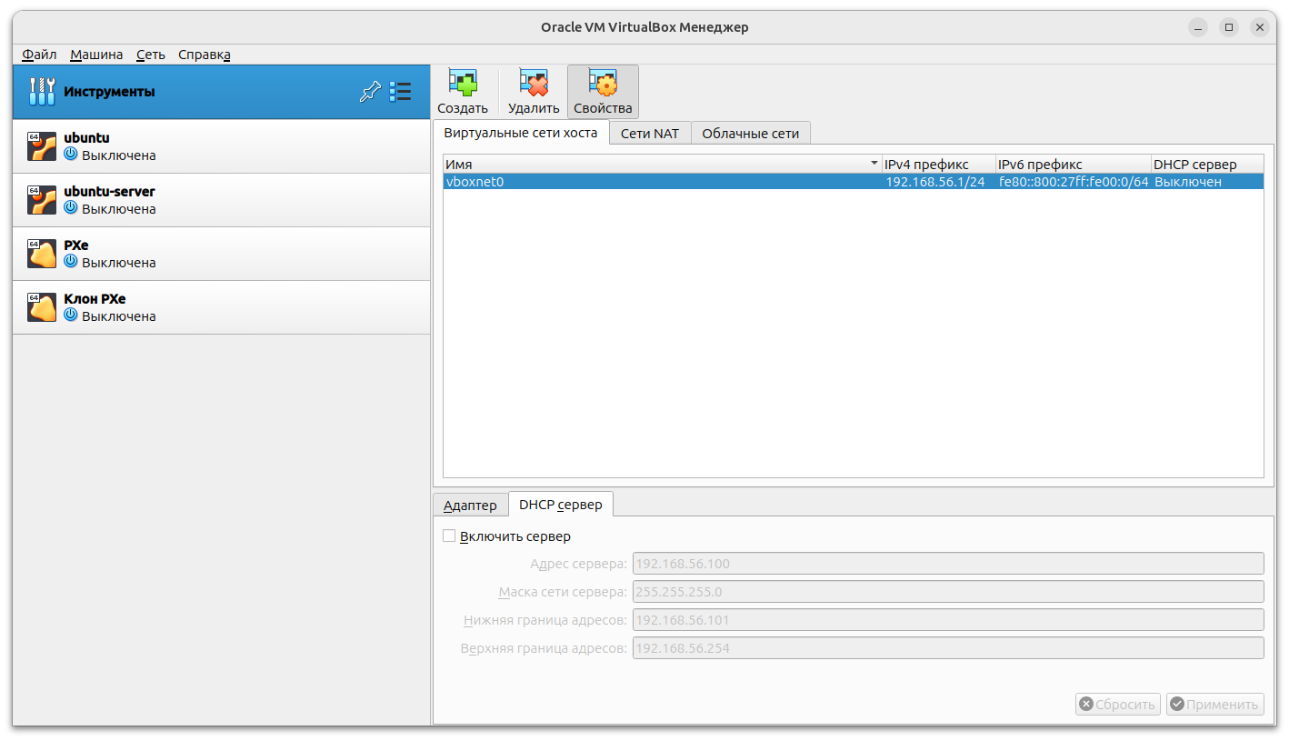Enable the Включить сервер checkbox
The width and height of the screenshot is (1289, 741).
(449, 536)
